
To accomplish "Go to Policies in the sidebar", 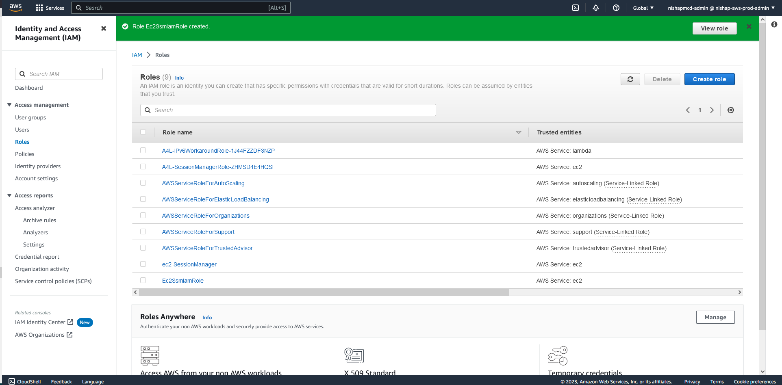I will [x=25, y=154].
